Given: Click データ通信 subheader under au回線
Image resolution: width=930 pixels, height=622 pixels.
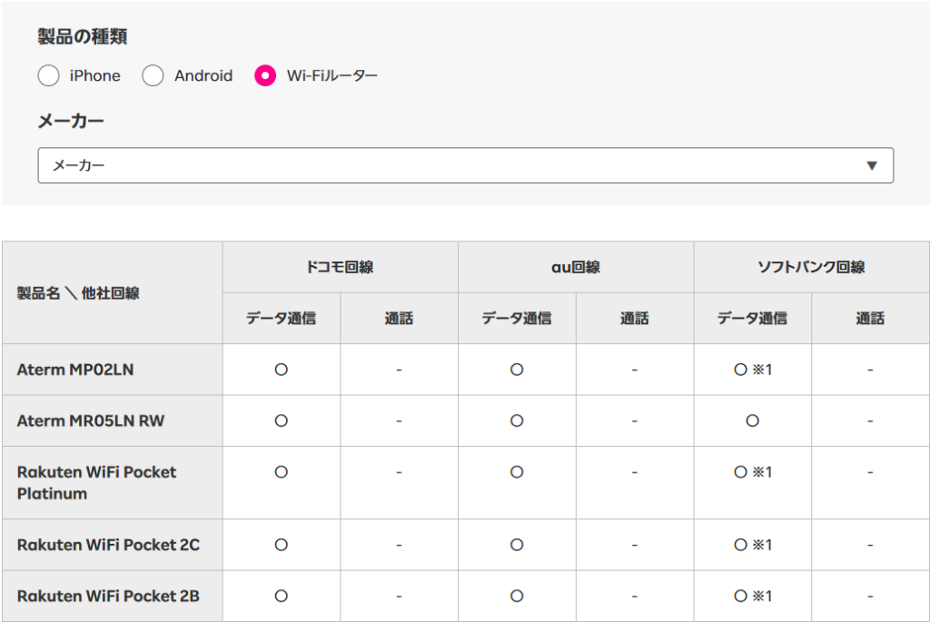Looking at the screenshot, I should [517, 319].
